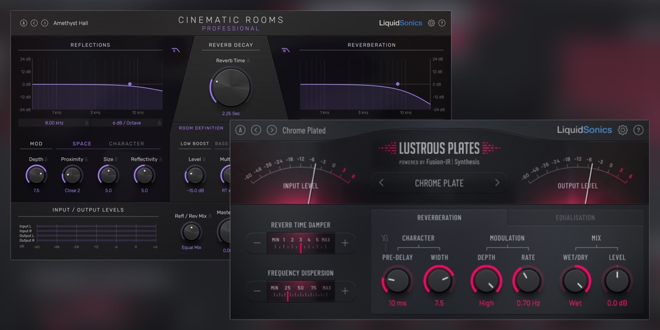Click the Wet/Dry knob

(x=575, y=281)
